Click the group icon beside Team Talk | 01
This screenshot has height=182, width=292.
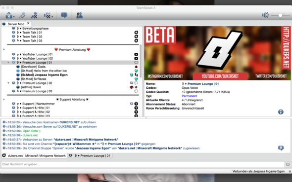pos(136,33)
